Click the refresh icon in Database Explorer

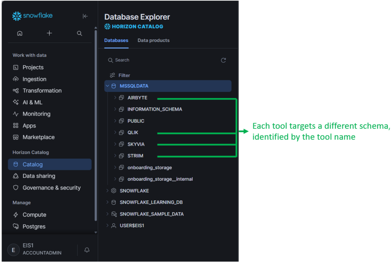(223, 60)
